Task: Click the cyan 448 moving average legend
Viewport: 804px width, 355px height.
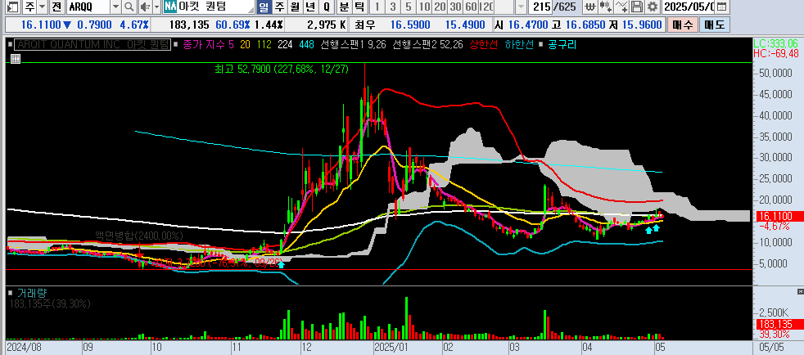Action: [x=306, y=44]
